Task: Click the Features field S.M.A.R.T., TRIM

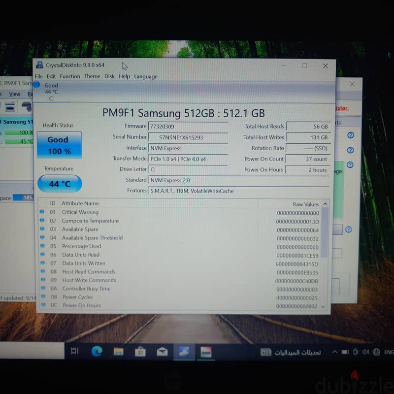Action: click(239, 191)
